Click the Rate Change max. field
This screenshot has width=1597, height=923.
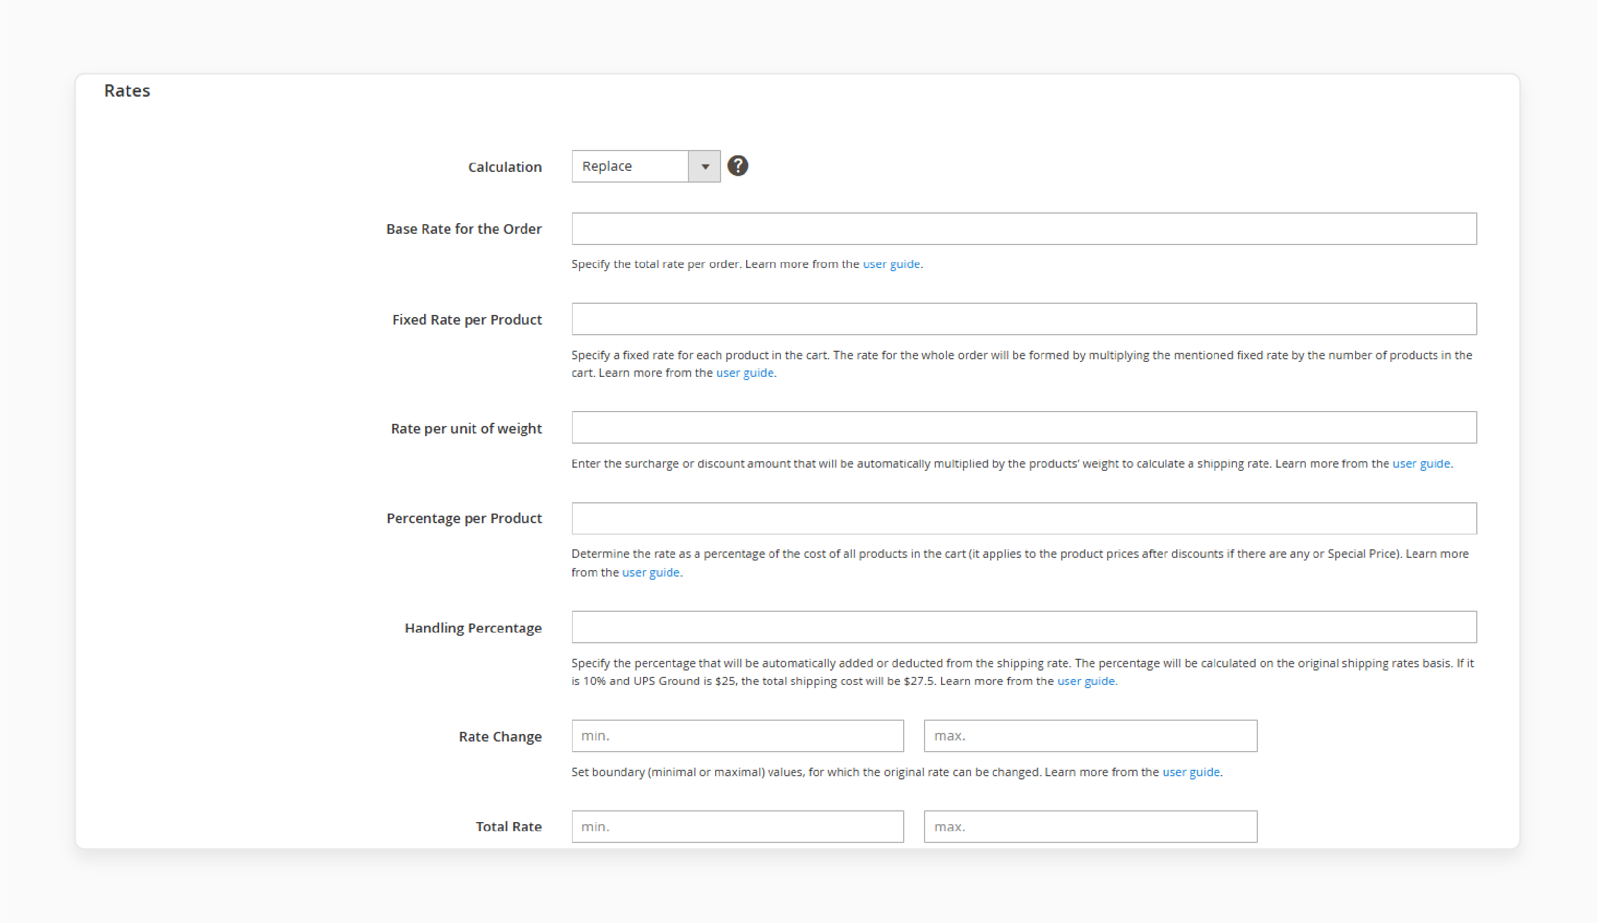click(x=1090, y=736)
